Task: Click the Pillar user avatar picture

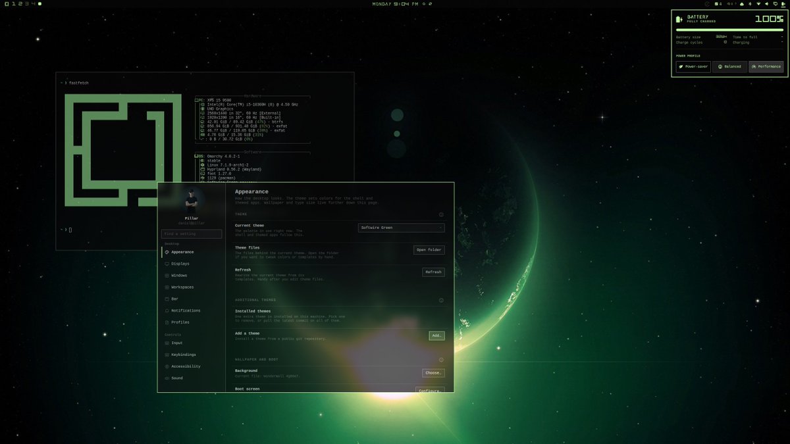Action: pyautogui.click(x=192, y=199)
